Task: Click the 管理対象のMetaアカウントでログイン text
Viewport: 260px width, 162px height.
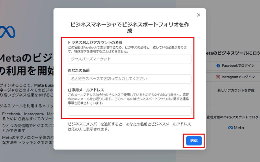Action: pos(233,117)
